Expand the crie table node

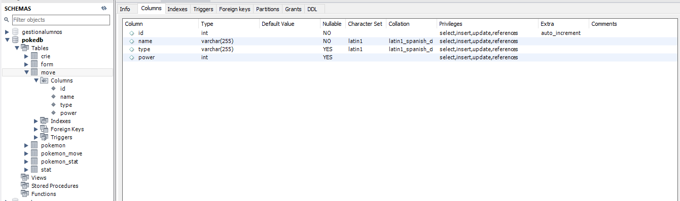click(x=26, y=56)
